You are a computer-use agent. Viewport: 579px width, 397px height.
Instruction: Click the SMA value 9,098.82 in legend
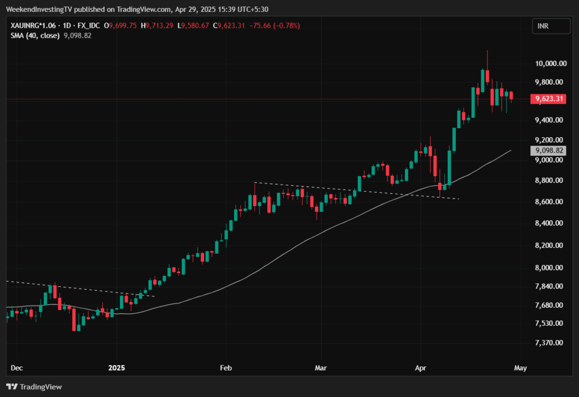pos(77,36)
